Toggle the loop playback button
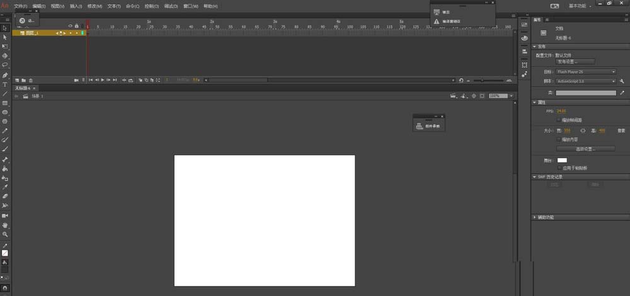Screen dimensions: 630x296 (x=130, y=80)
